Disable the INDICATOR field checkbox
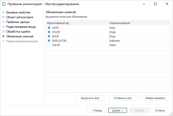Screen dimensions: 173x116 point(49,41)
